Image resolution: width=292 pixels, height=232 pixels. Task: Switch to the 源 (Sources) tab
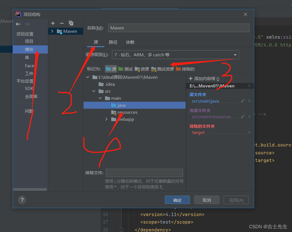pos(96,42)
